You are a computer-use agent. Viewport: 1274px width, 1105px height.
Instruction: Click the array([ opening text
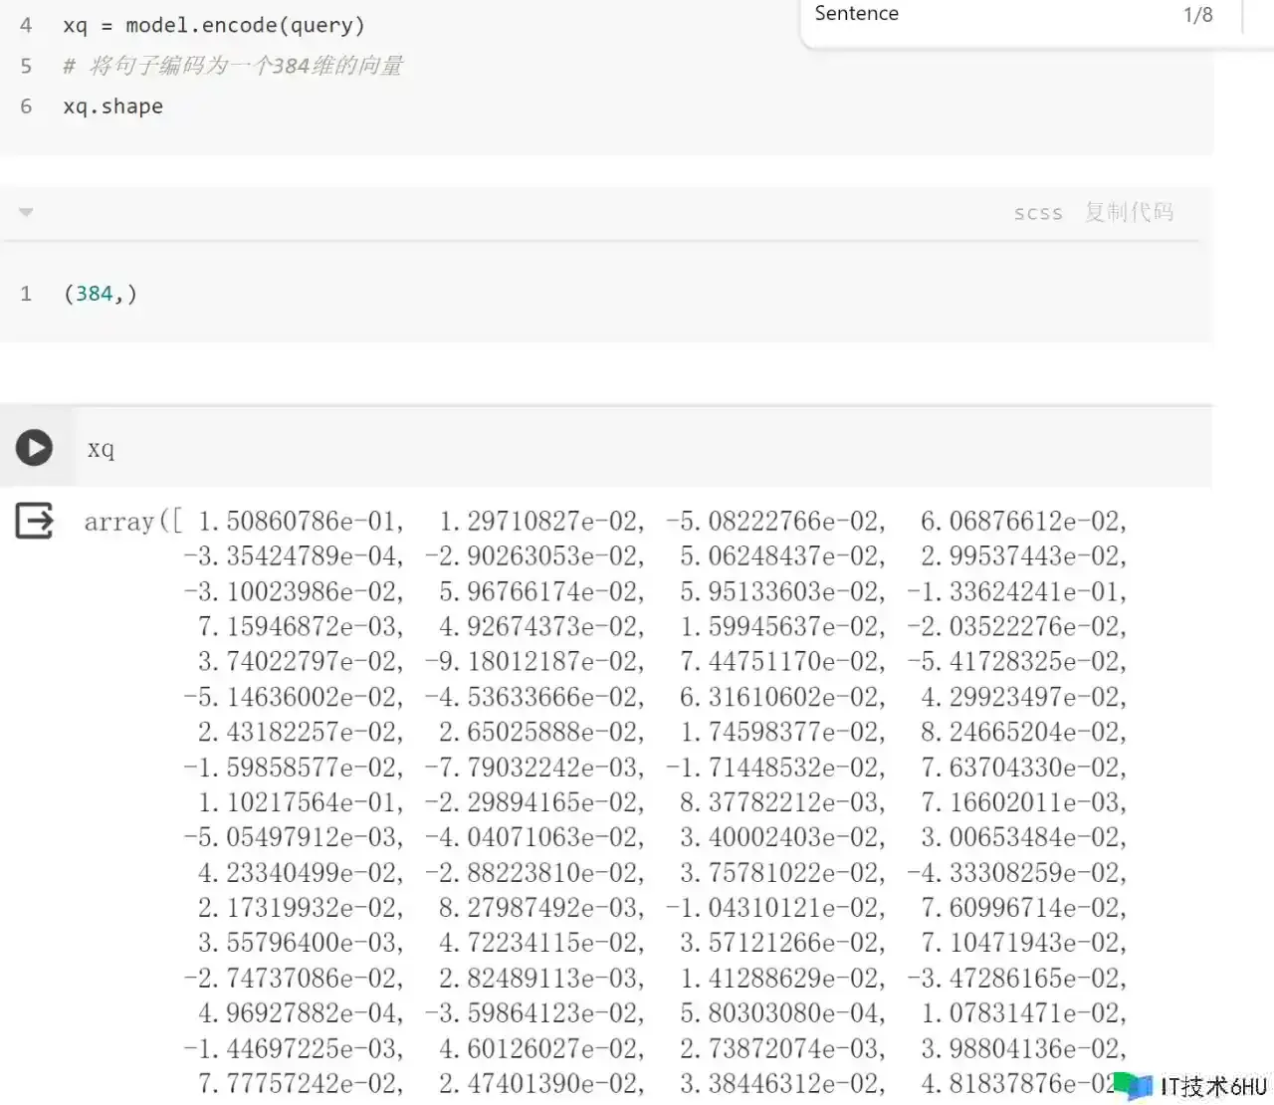point(133,522)
